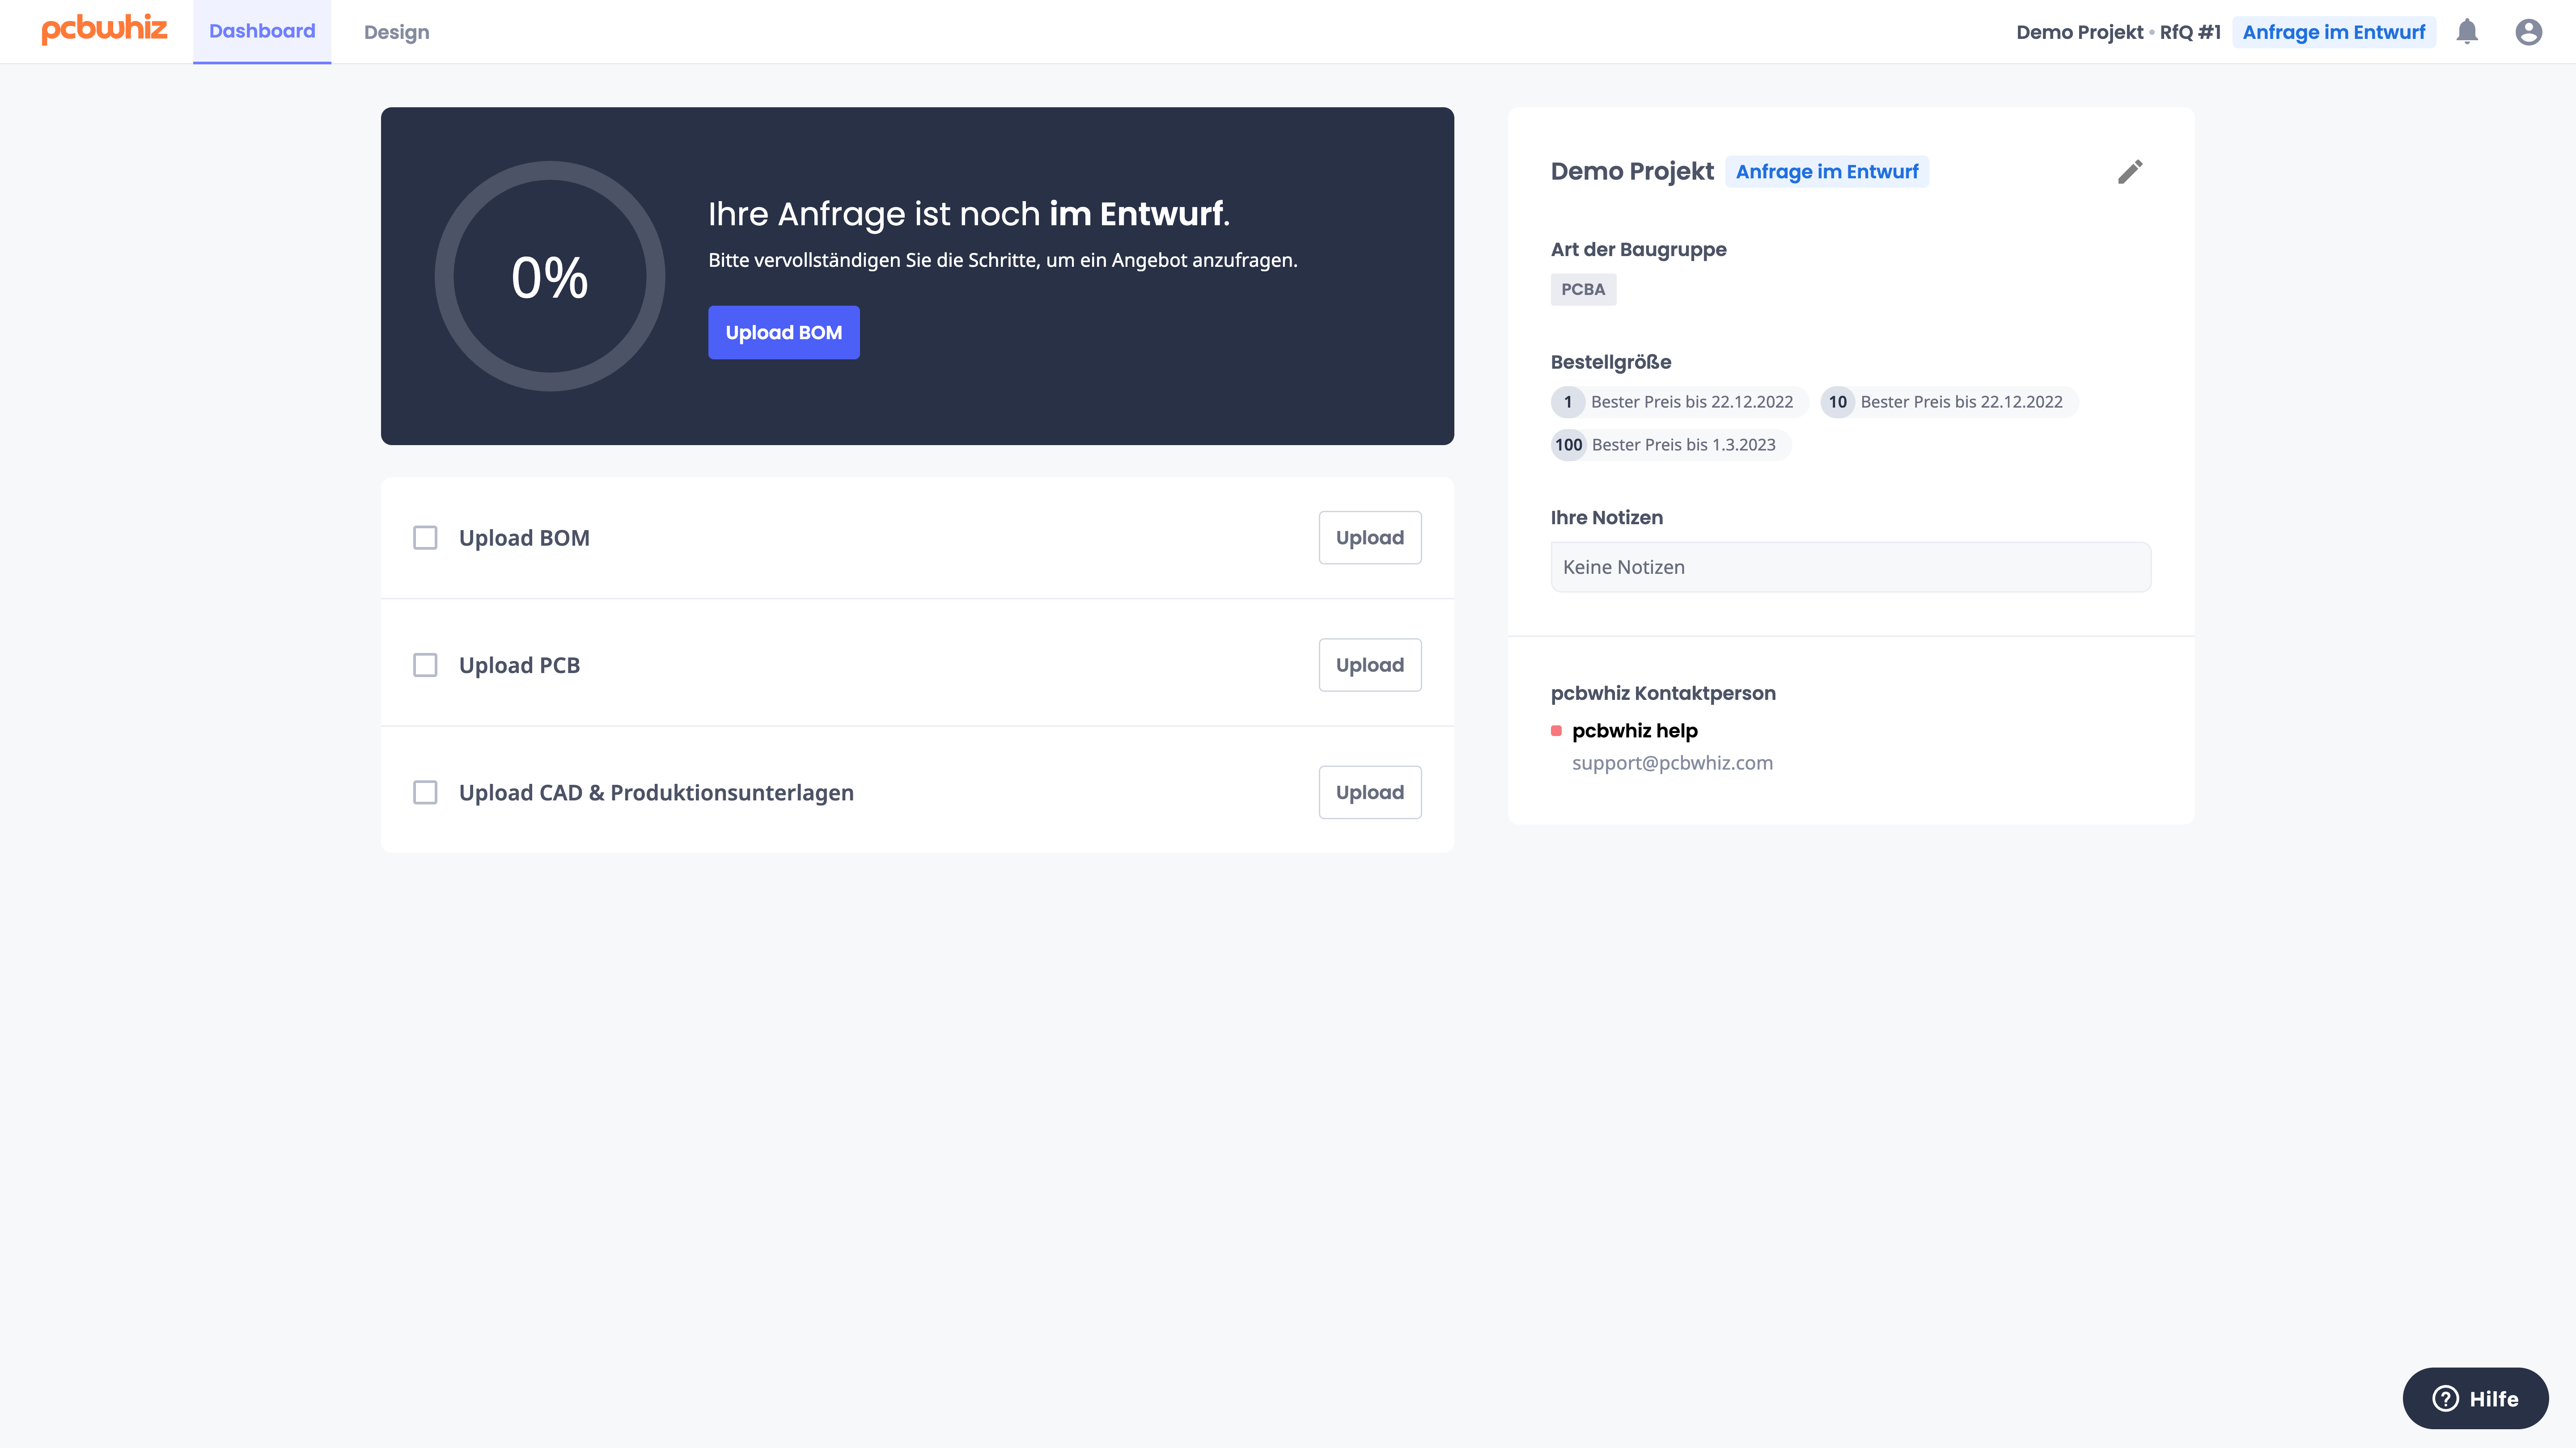Open the Hilfe help widget

[x=2475, y=1398]
